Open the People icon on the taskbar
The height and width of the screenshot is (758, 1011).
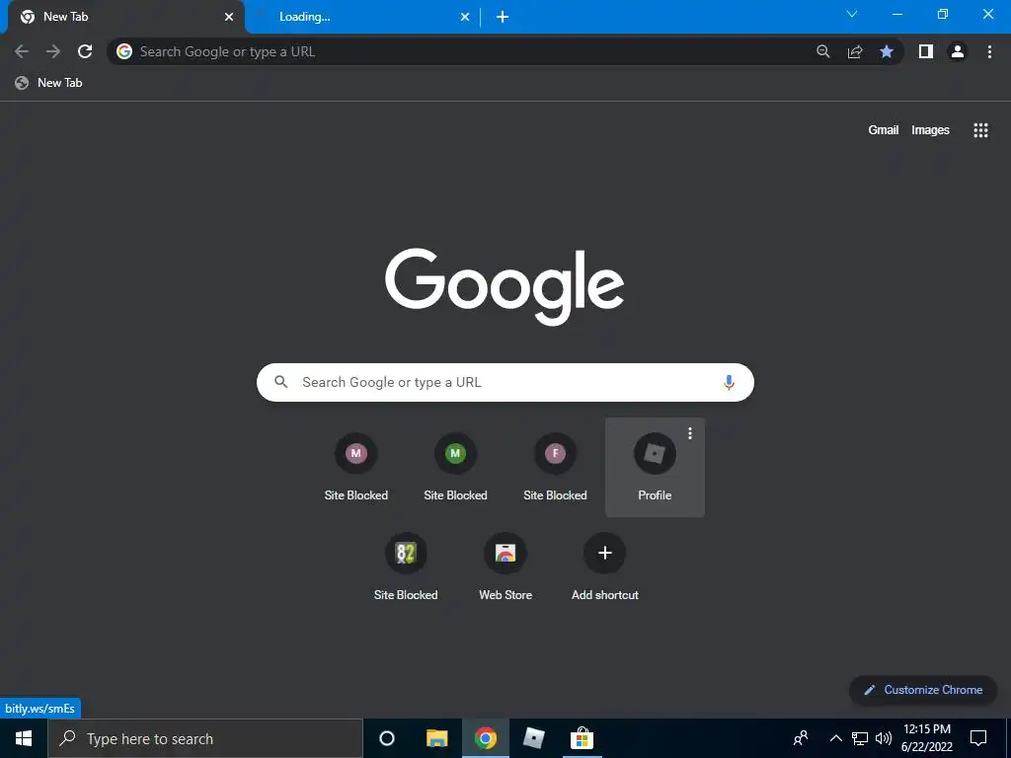pos(801,738)
